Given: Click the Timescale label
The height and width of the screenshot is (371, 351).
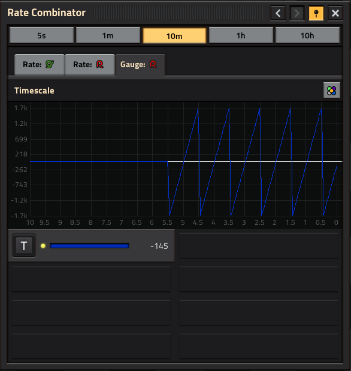Looking at the screenshot, I should 34,91.
